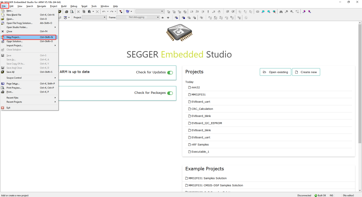
Task: Click the Open existing button
Action: pyautogui.click(x=276, y=72)
